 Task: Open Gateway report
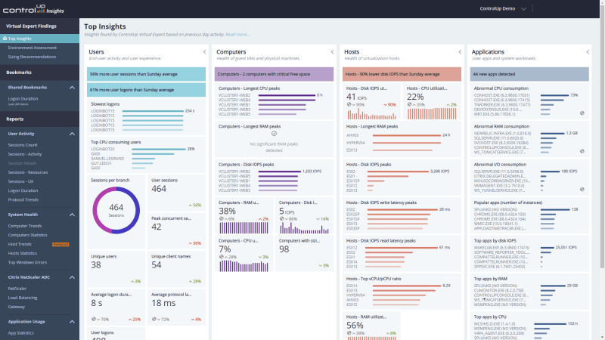point(16,308)
